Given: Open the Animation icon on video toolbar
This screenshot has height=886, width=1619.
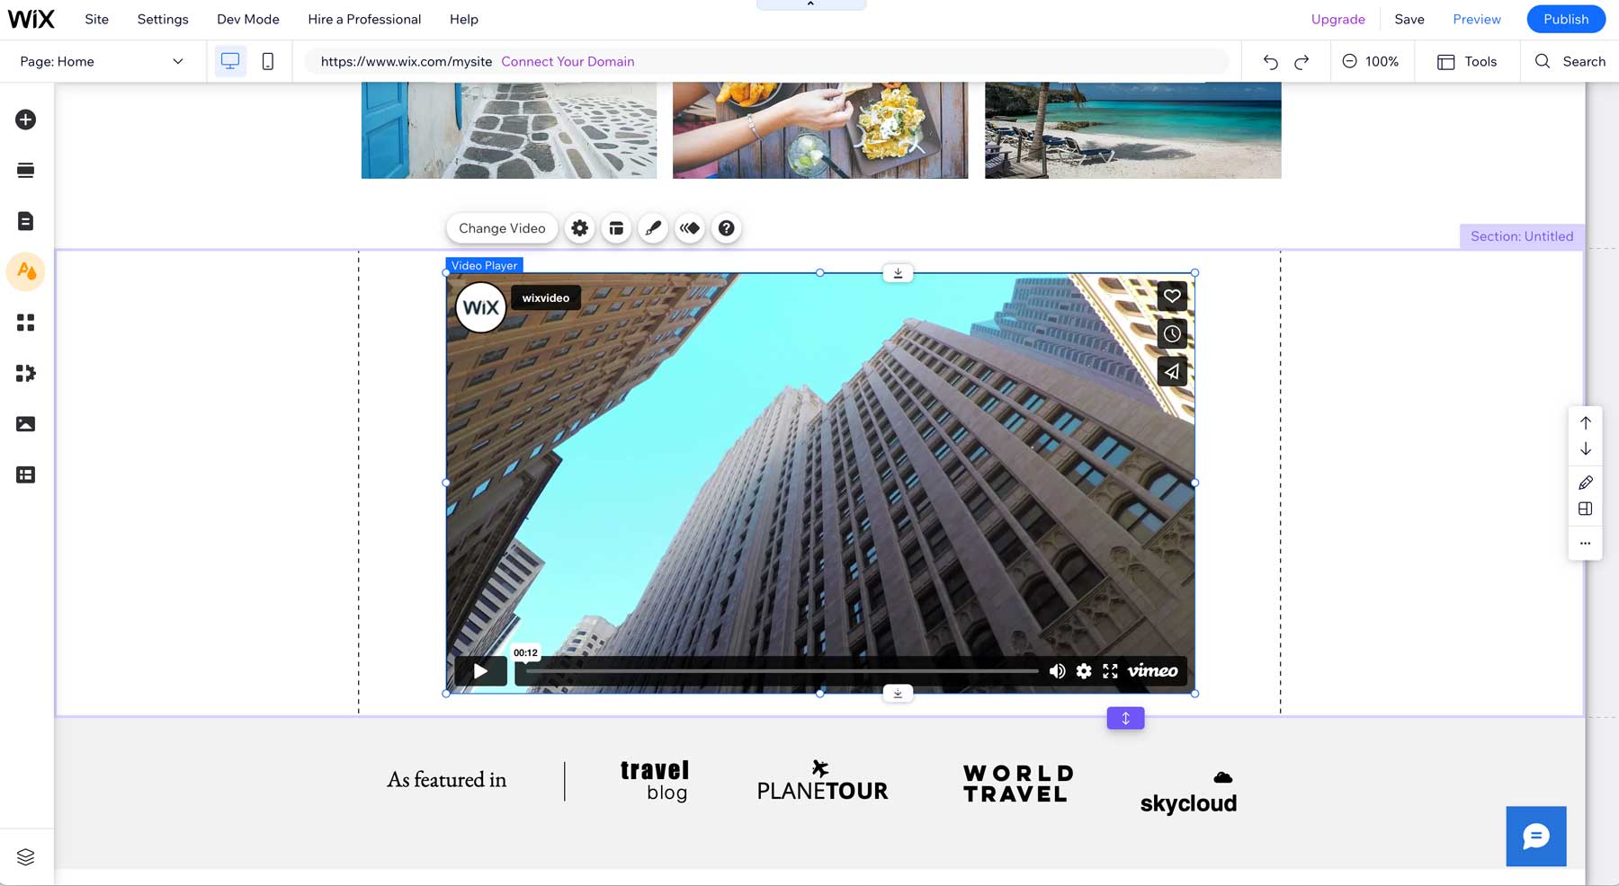Looking at the screenshot, I should (x=689, y=227).
